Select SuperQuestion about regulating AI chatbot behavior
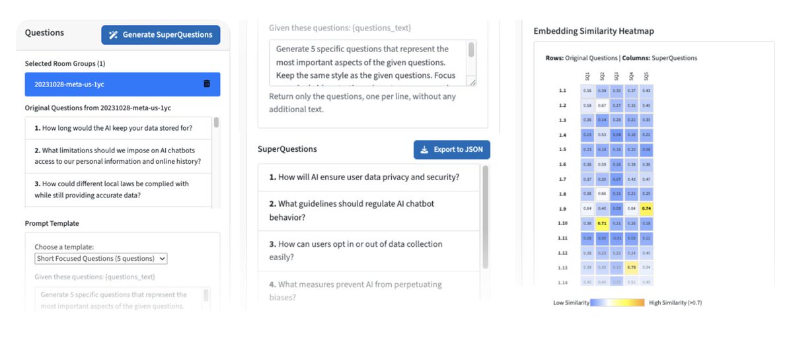The height and width of the screenshot is (338, 793). [369, 211]
